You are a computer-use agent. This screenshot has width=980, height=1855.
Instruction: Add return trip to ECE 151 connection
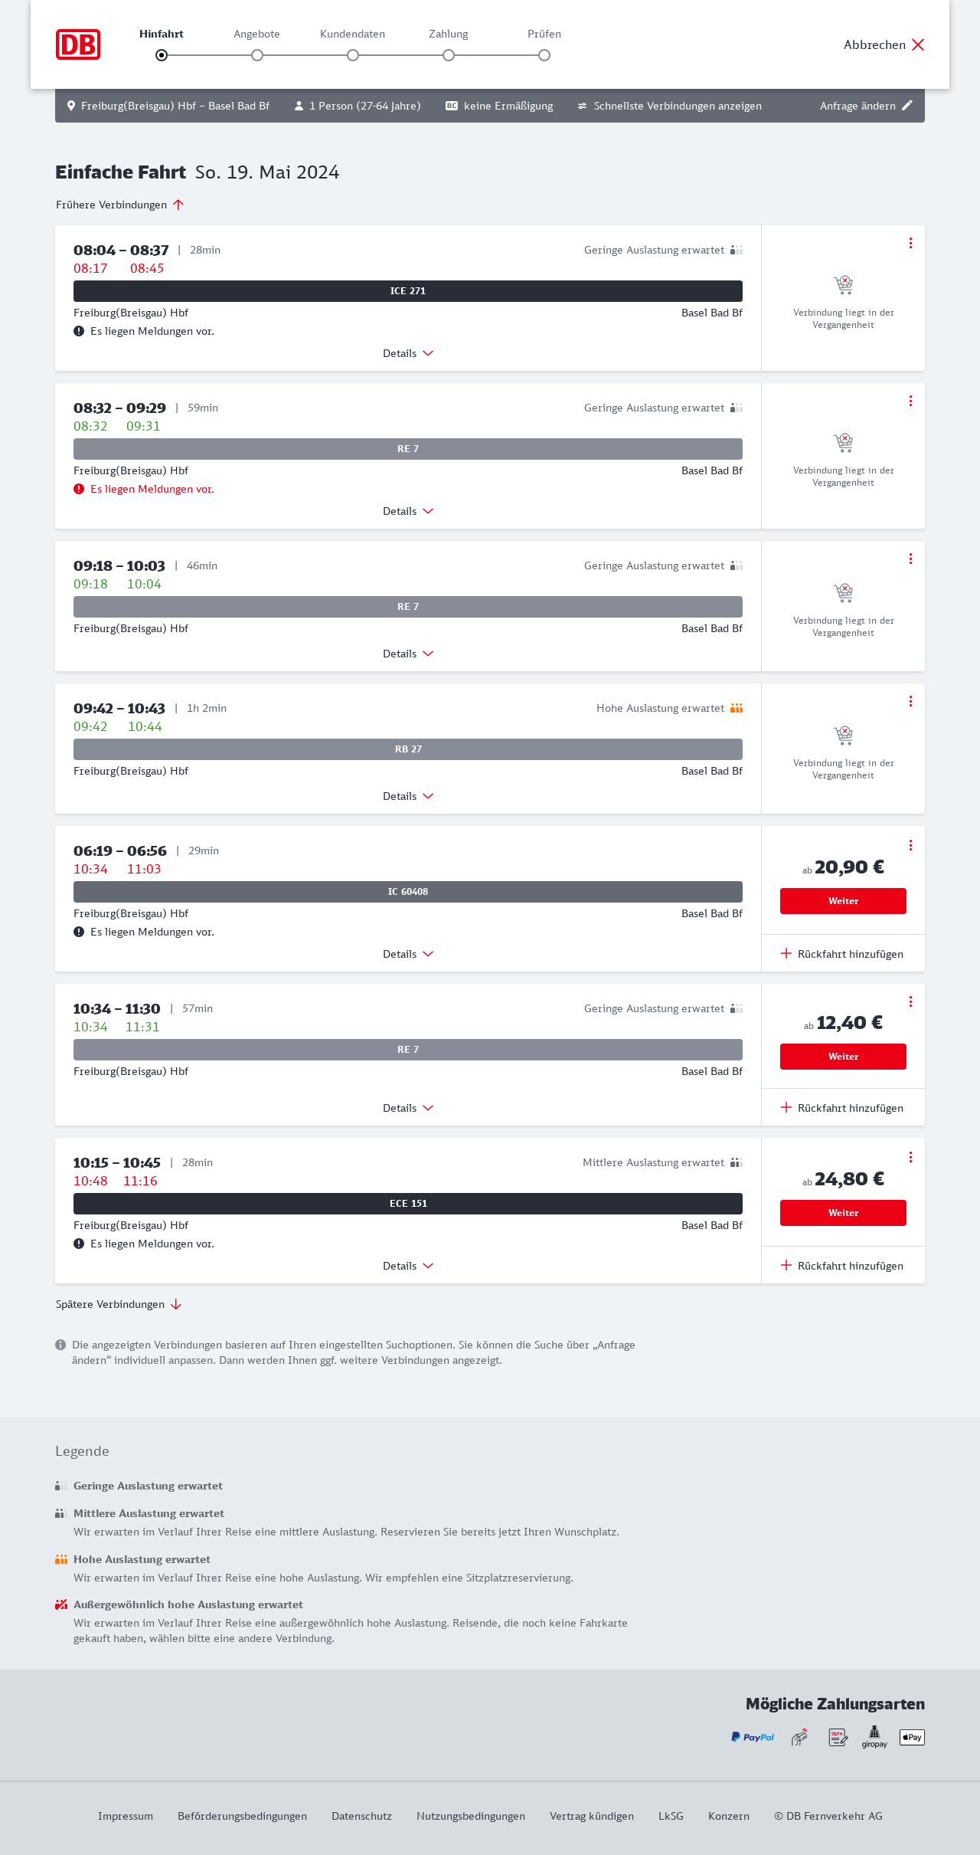pyautogui.click(x=842, y=1266)
